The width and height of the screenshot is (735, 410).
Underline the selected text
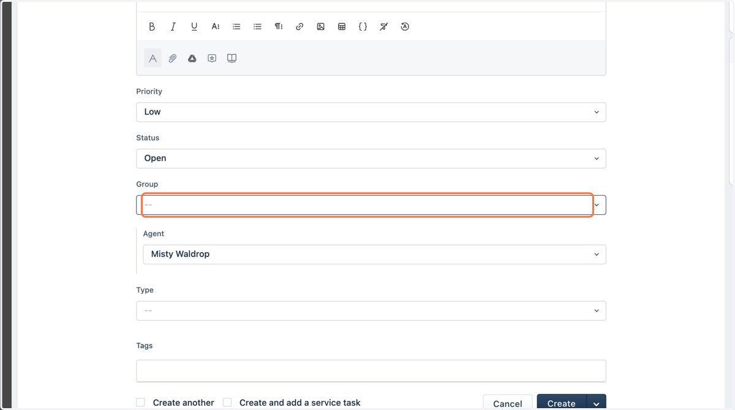[194, 27]
